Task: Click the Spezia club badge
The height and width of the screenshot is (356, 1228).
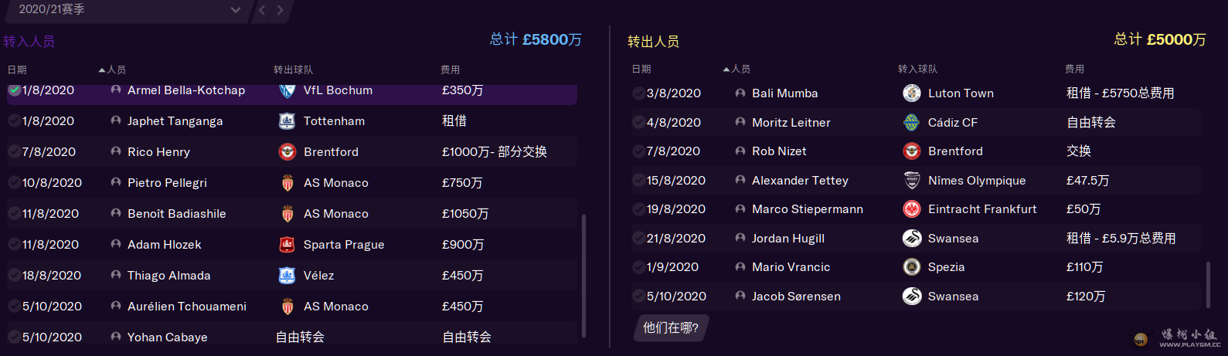Action: [x=912, y=267]
